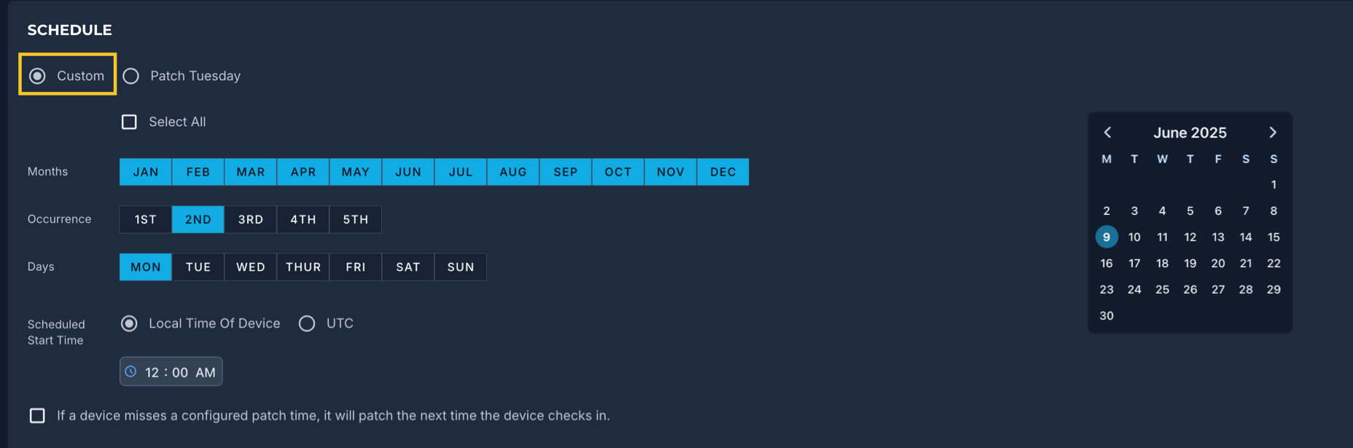Screen dimensions: 1353x448
Task: Go to next month in calendar
Action: tap(1273, 133)
